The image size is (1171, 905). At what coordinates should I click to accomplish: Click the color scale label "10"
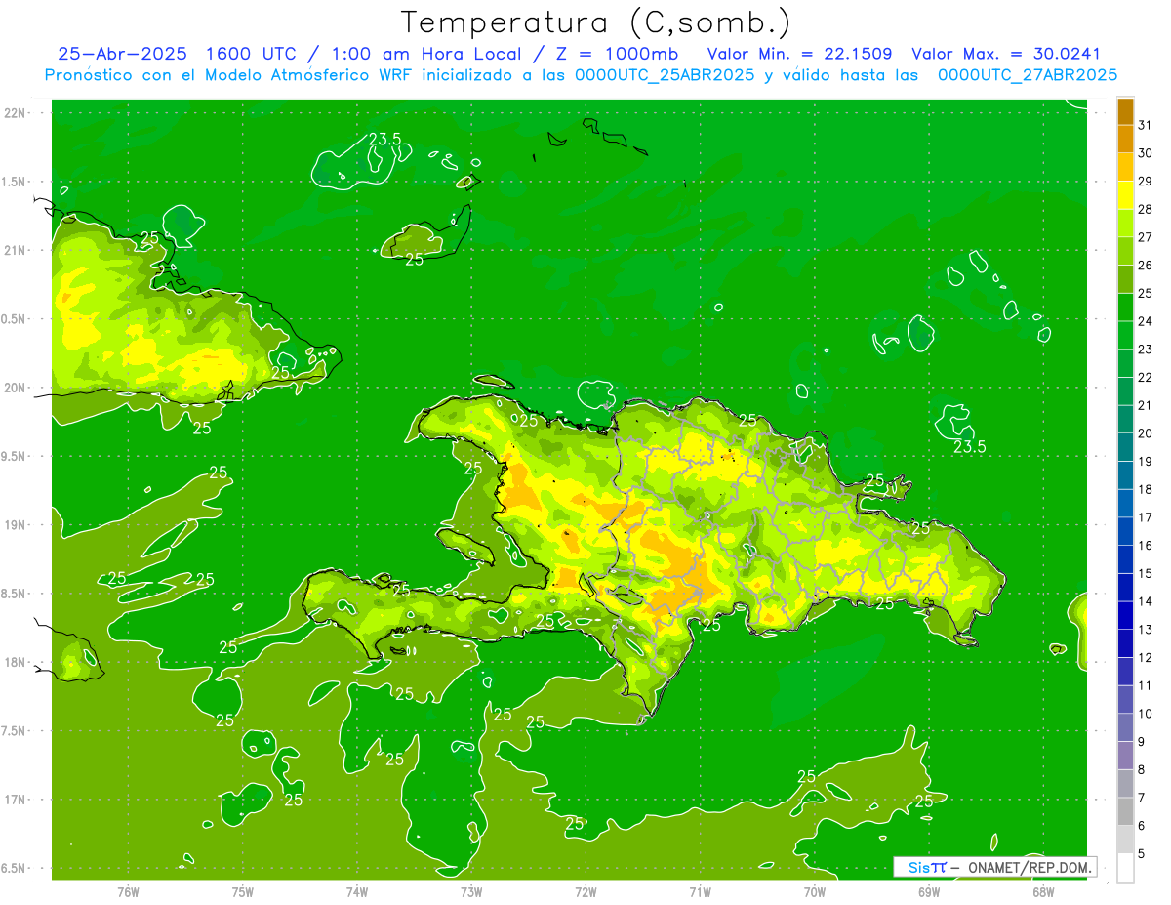(1146, 714)
